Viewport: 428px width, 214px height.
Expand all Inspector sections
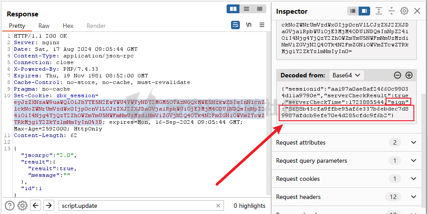tap(379, 11)
